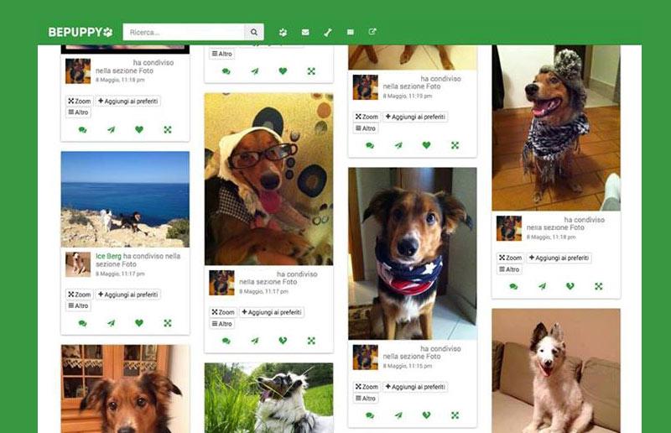Expand the hat-wearing dog post arrows icon
This screenshot has width=671, height=433.
tap(599, 286)
